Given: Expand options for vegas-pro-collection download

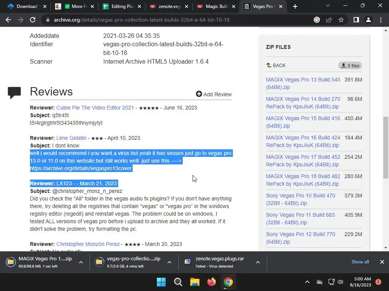Looking at the screenshot, I should pyautogui.click(x=169, y=262).
